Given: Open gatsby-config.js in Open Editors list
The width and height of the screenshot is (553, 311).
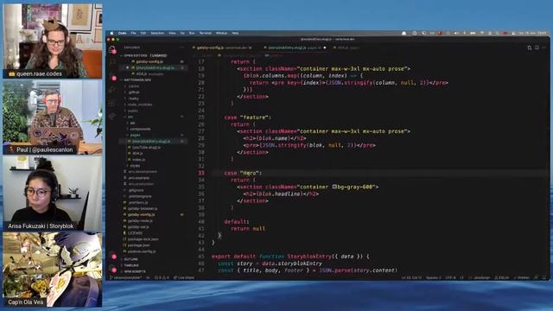Looking at the screenshot, I should 149,61.
